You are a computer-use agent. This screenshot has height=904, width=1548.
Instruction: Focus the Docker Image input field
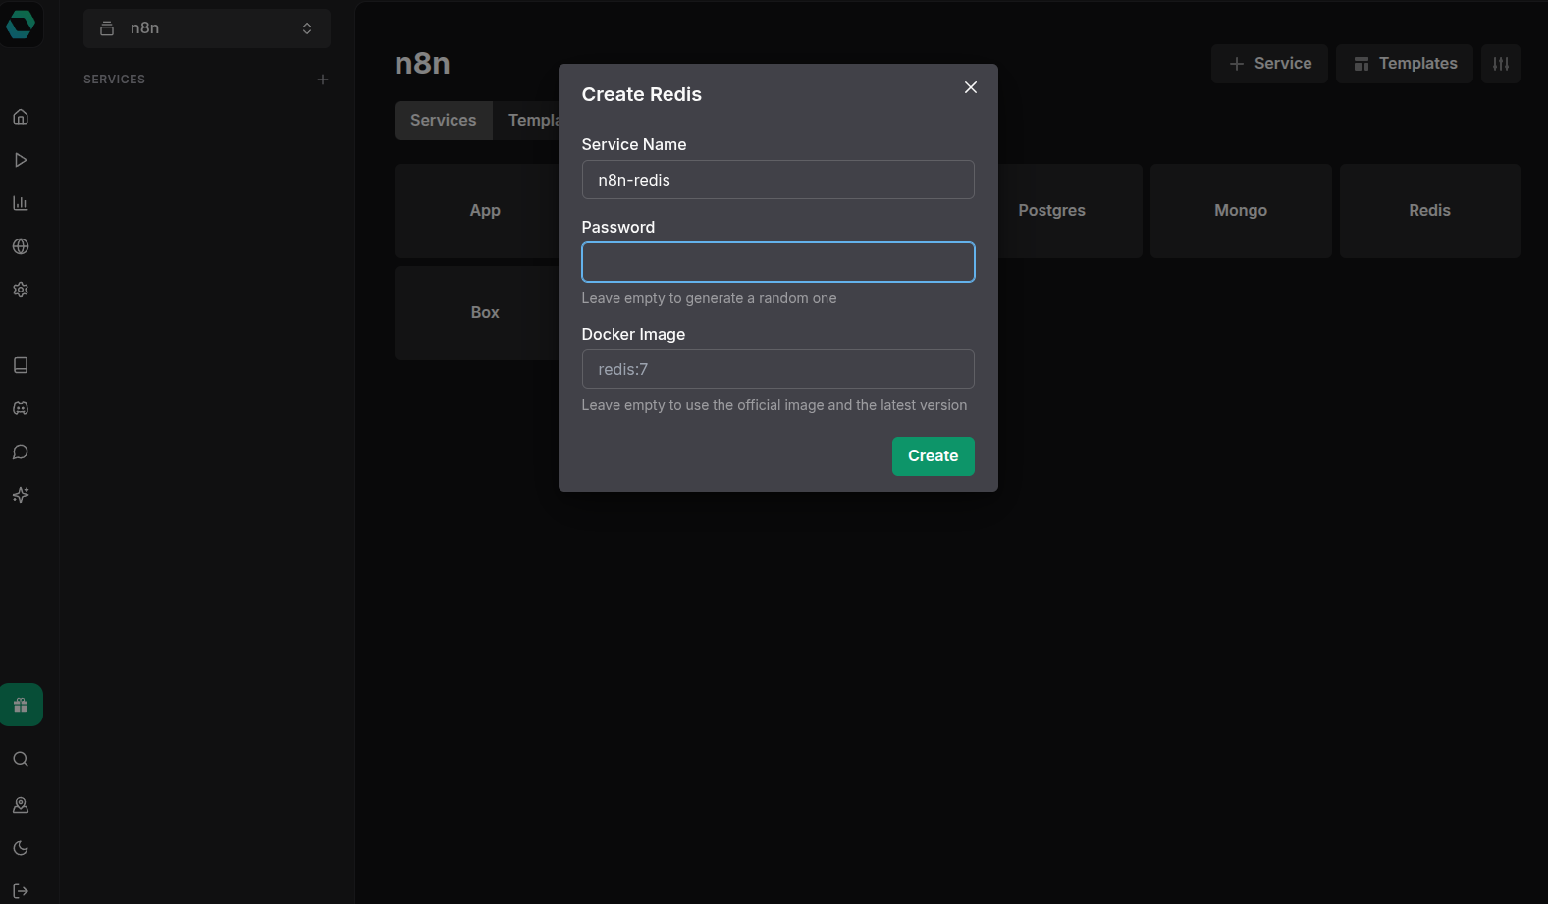point(778,369)
